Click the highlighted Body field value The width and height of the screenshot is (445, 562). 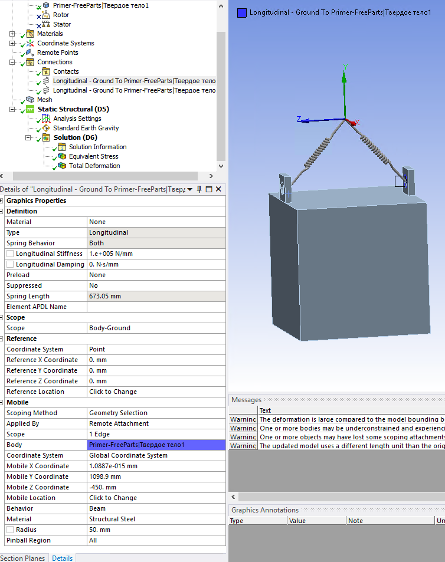tap(156, 445)
